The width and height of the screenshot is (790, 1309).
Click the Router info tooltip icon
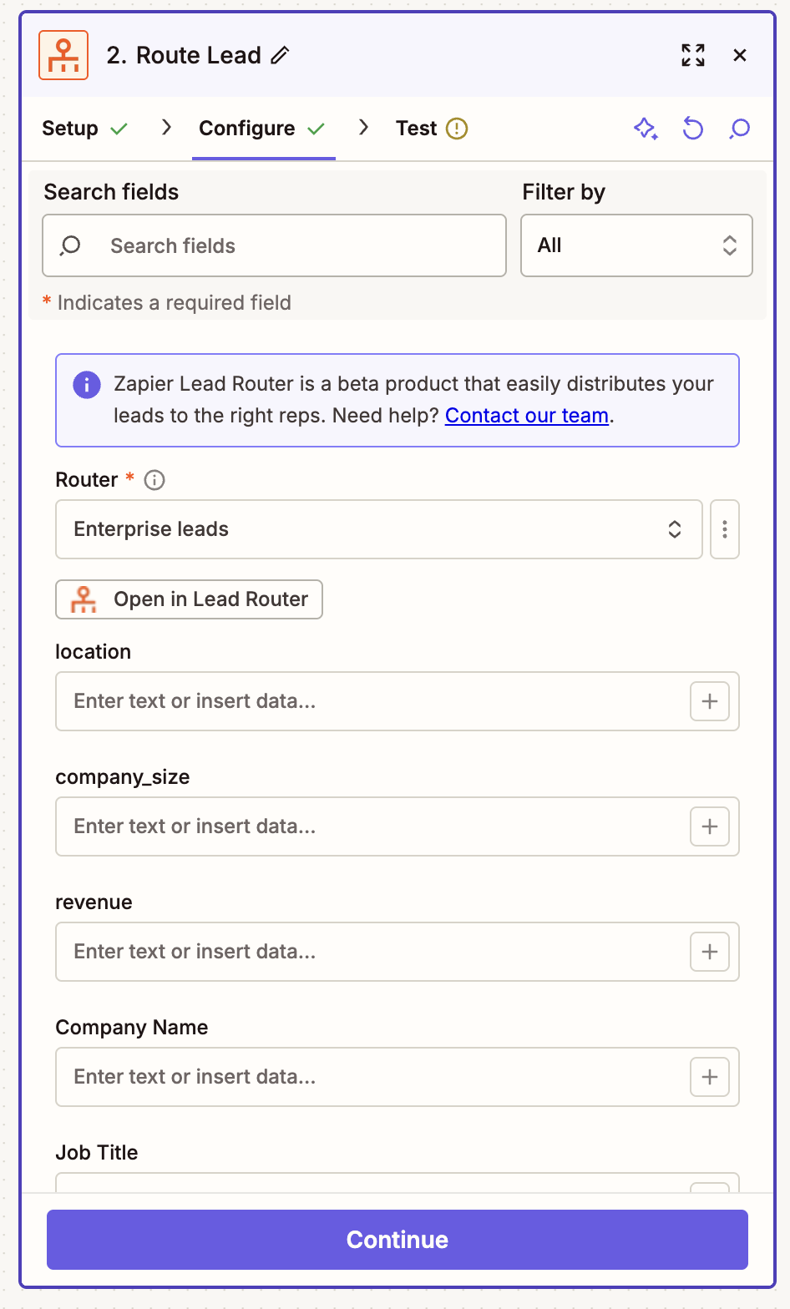[x=154, y=480]
